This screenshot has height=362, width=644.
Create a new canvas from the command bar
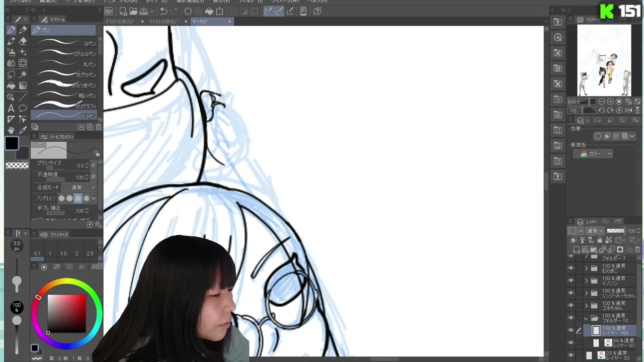point(123,11)
